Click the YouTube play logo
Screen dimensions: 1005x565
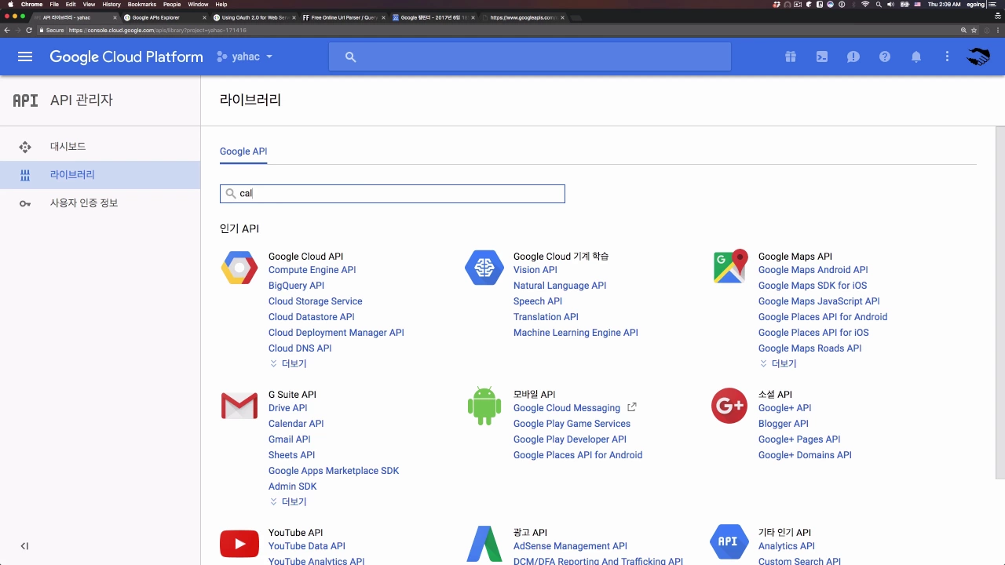239,544
